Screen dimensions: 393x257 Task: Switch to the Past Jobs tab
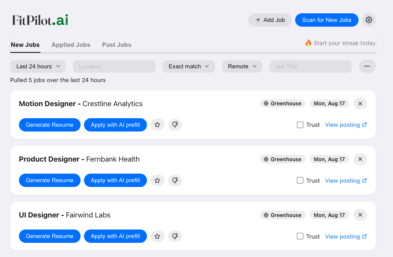tap(117, 45)
